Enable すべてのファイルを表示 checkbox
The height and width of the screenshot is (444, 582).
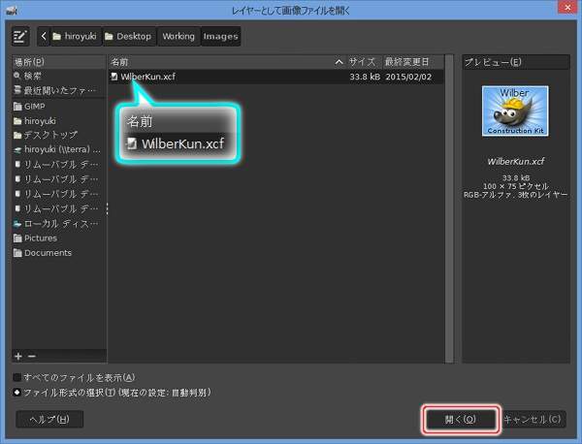(x=17, y=378)
